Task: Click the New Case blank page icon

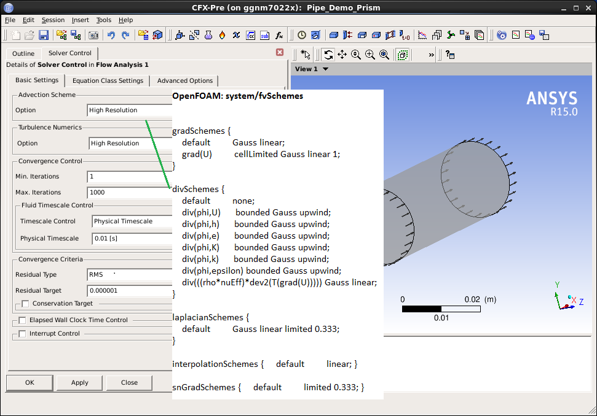Action: 15,36
